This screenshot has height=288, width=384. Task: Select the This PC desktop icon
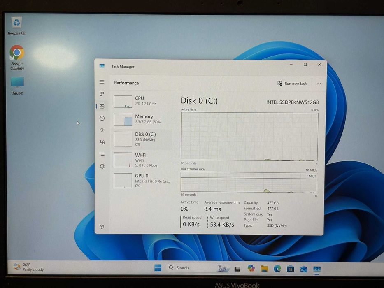(17, 86)
